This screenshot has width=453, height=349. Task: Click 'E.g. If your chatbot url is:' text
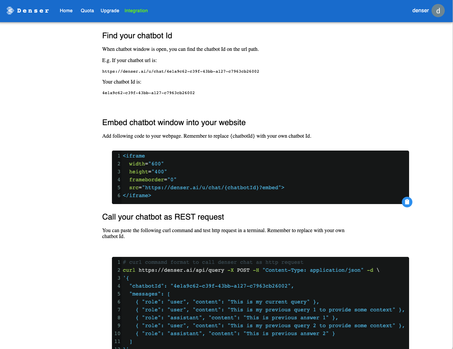tap(129, 60)
